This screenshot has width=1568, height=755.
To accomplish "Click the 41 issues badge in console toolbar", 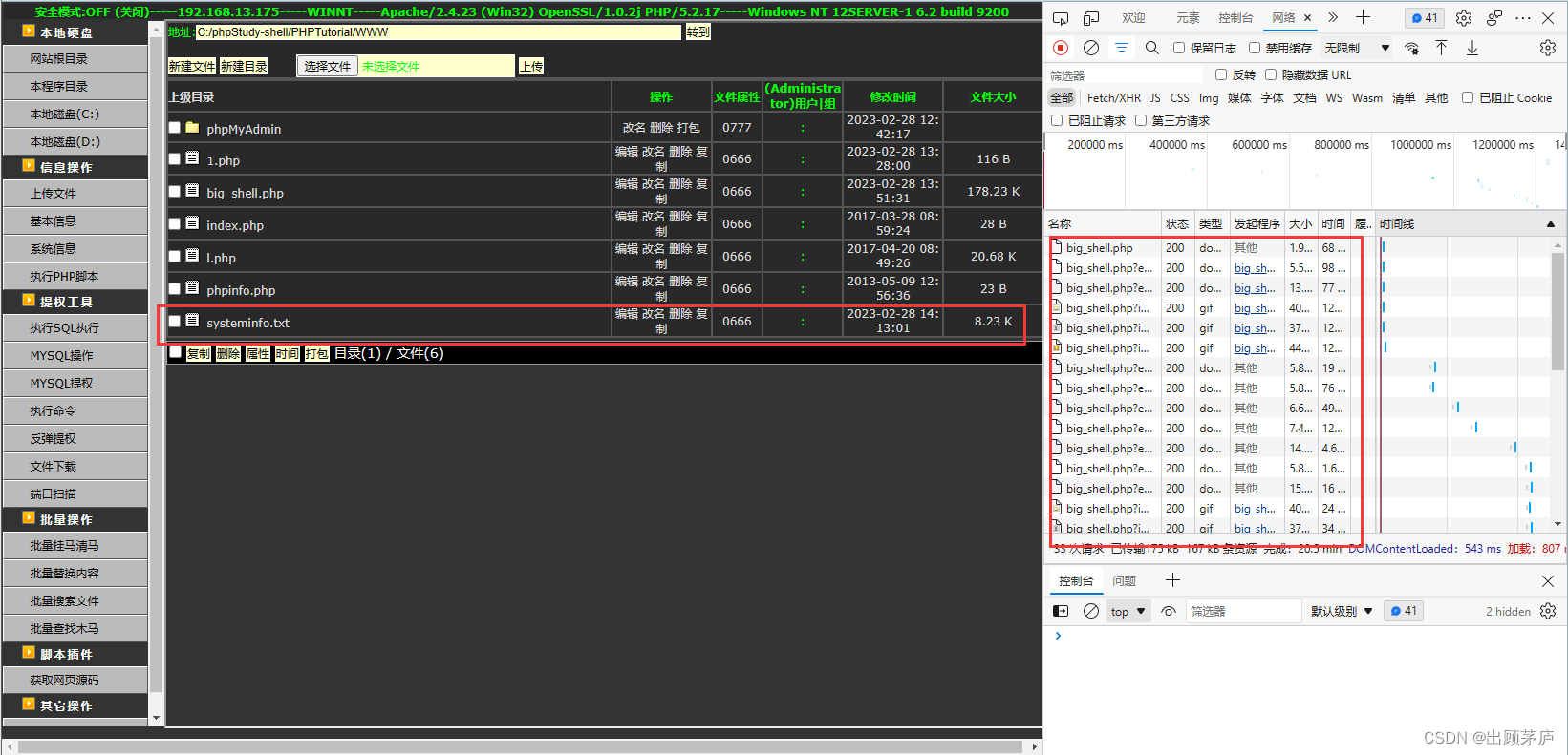I will 1404,611.
